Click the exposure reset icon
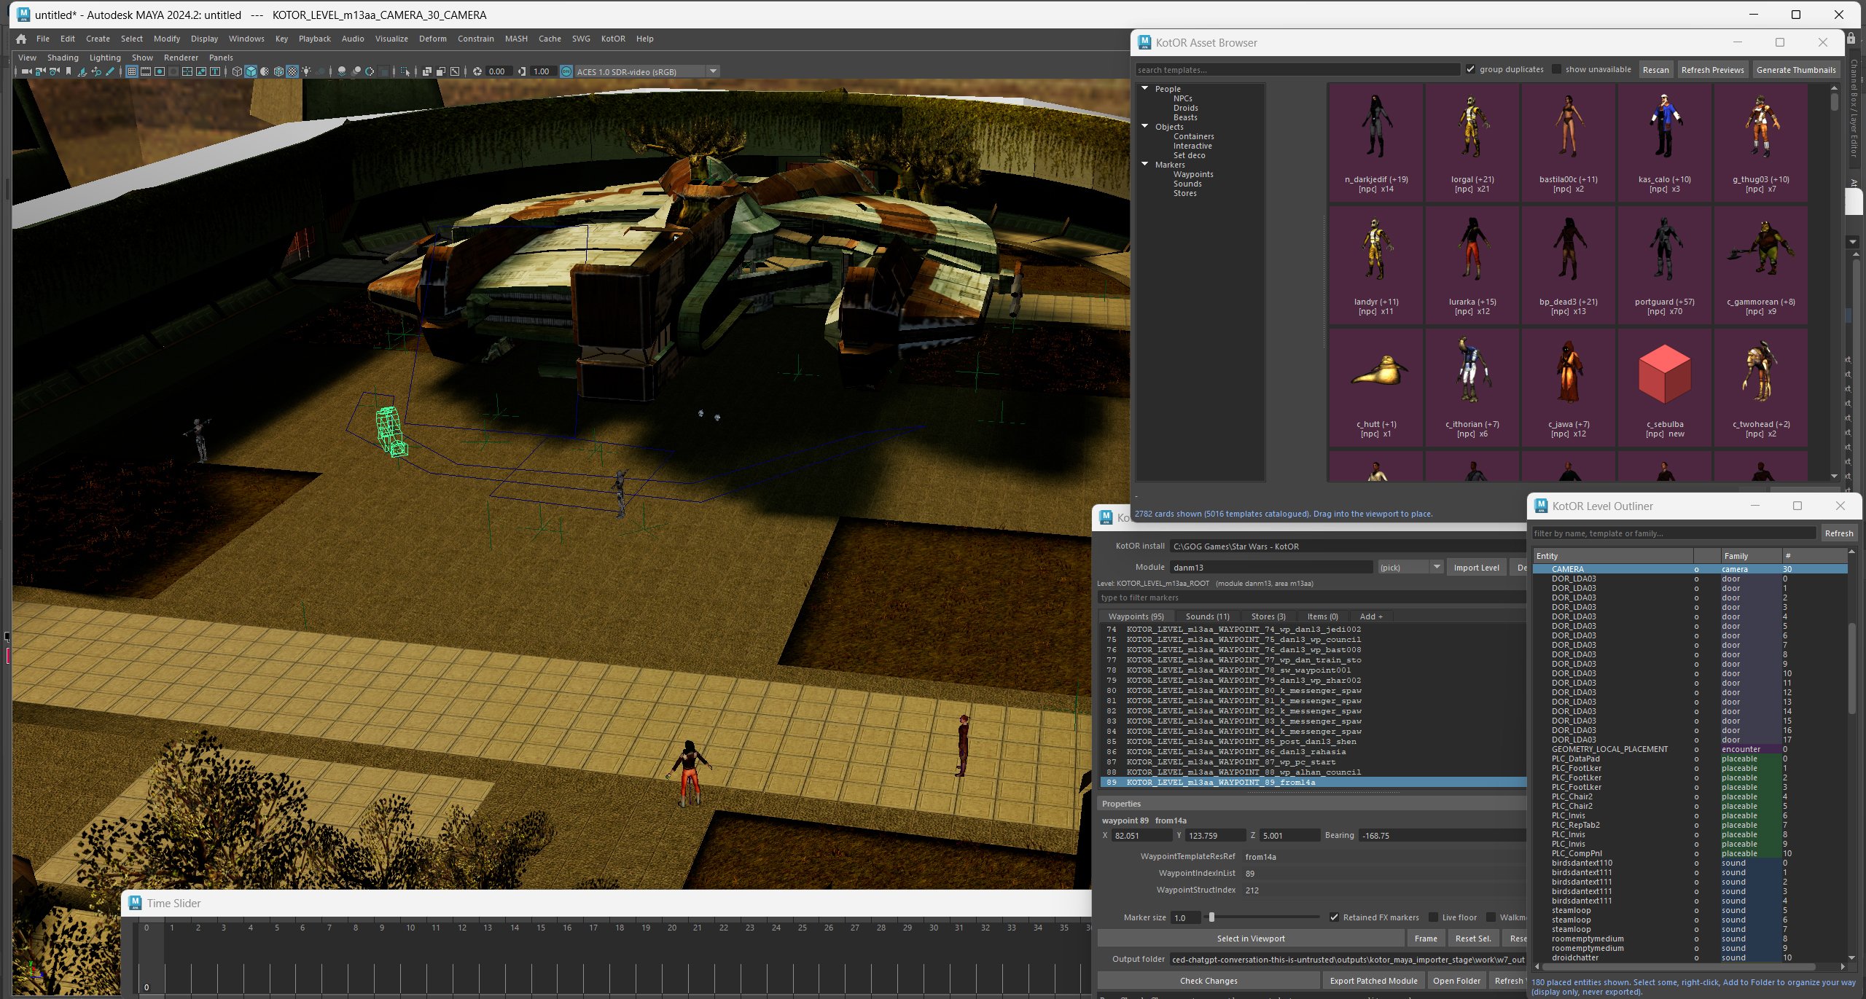 [477, 71]
